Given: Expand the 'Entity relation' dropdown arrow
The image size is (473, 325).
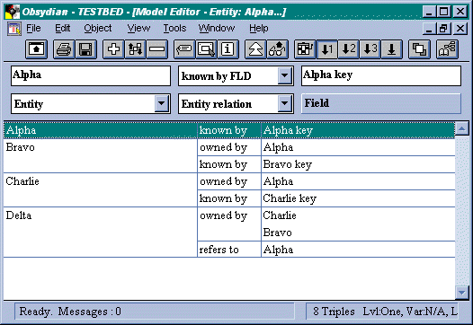Looking at the screenshot, I should [x=284, y=103].
